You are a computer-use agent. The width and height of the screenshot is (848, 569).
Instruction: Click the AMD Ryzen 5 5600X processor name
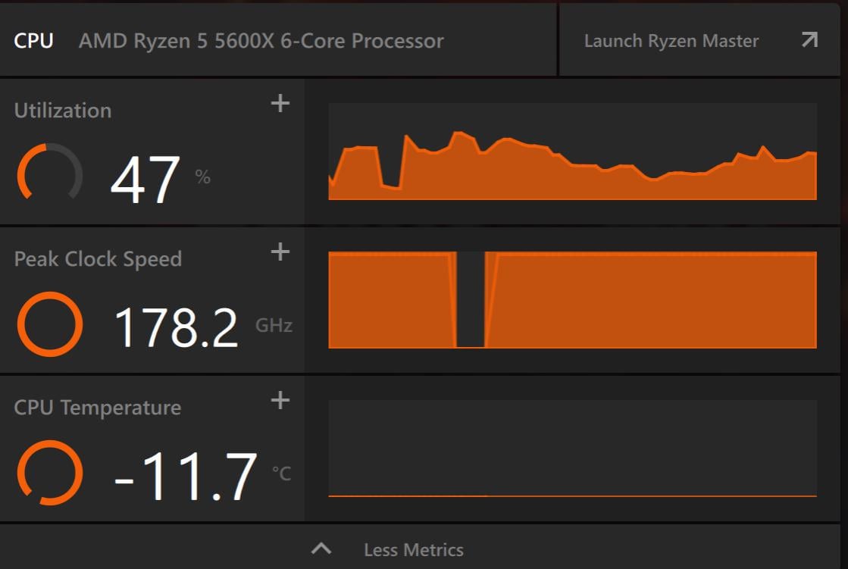[261, 41]
